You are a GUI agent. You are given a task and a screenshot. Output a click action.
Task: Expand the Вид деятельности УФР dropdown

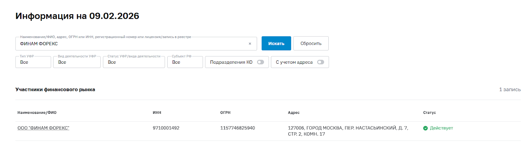77,62
